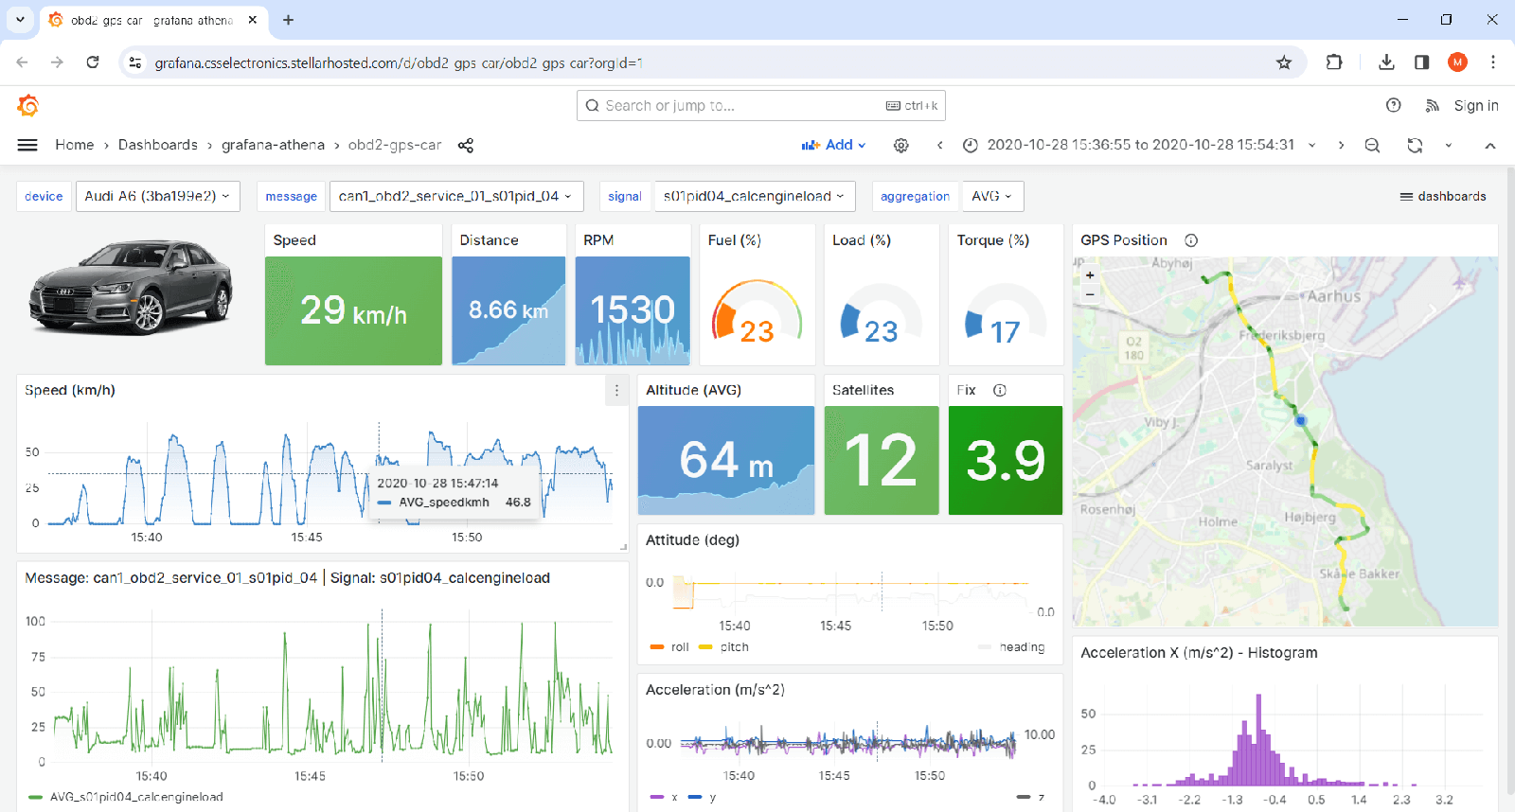Click the Fuel (%) gauge
Viewport: 1515px width, 812px height.
point(757,311)
